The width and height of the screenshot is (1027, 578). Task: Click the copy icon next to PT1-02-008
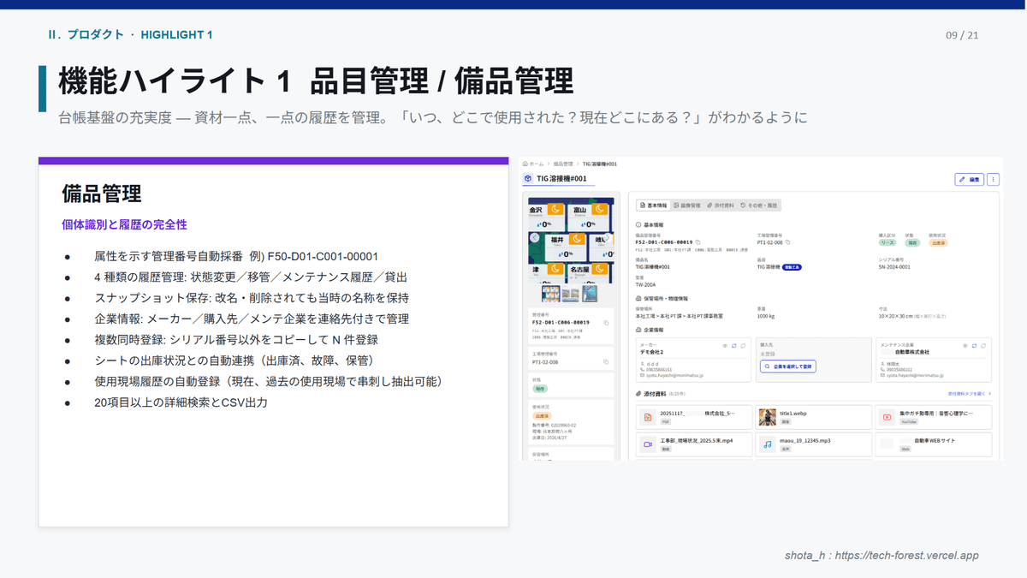[x=787, y=242]
